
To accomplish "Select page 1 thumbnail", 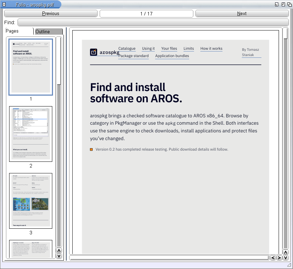I will pos(31,67).
